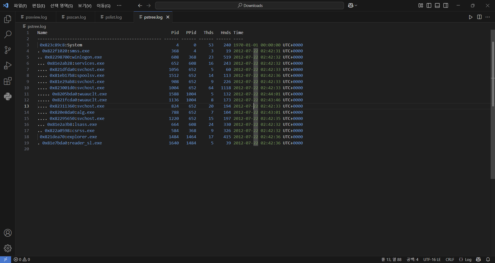Open the Manage gear icon
This screenshot has width=495, height=263.
(8, 248)
